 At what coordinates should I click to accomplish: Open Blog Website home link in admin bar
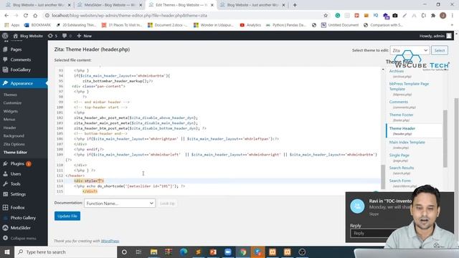(28, 36)
